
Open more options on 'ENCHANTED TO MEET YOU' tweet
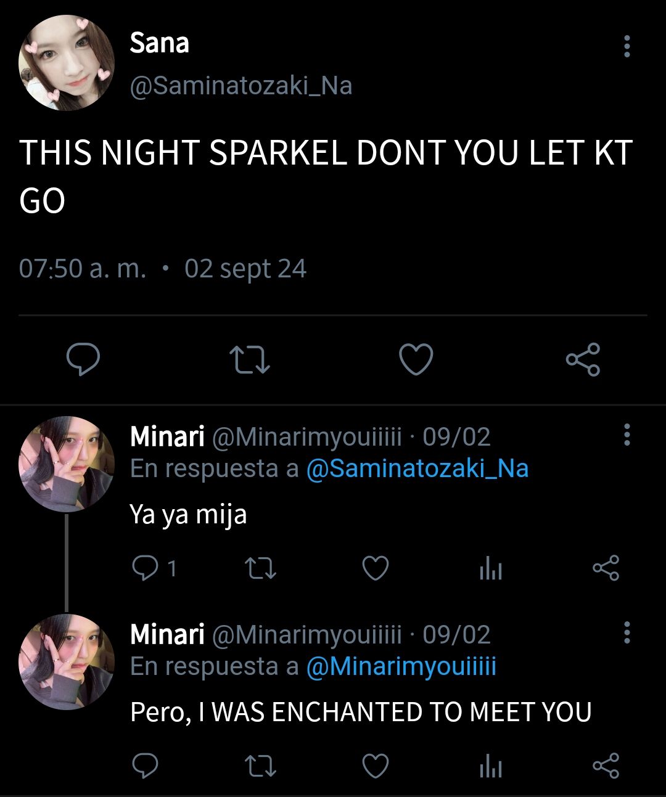(x=627, y=632)
